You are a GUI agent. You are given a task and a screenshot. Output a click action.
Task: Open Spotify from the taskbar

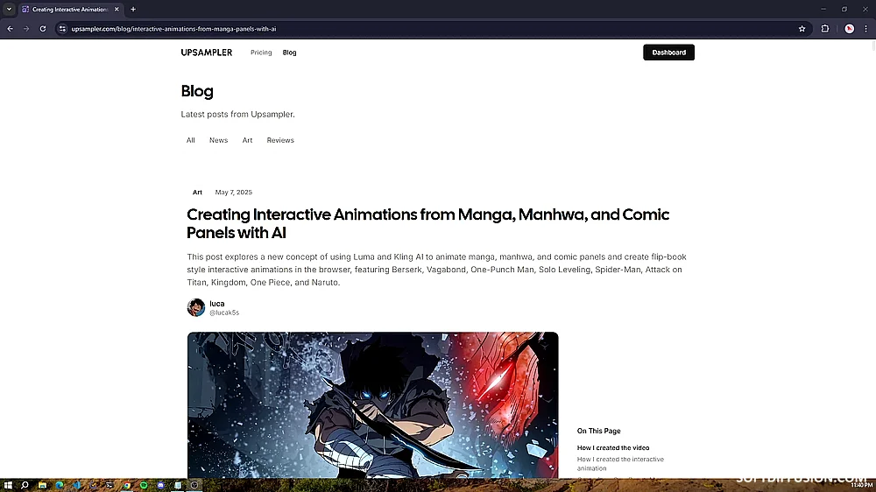click(144, 485)
